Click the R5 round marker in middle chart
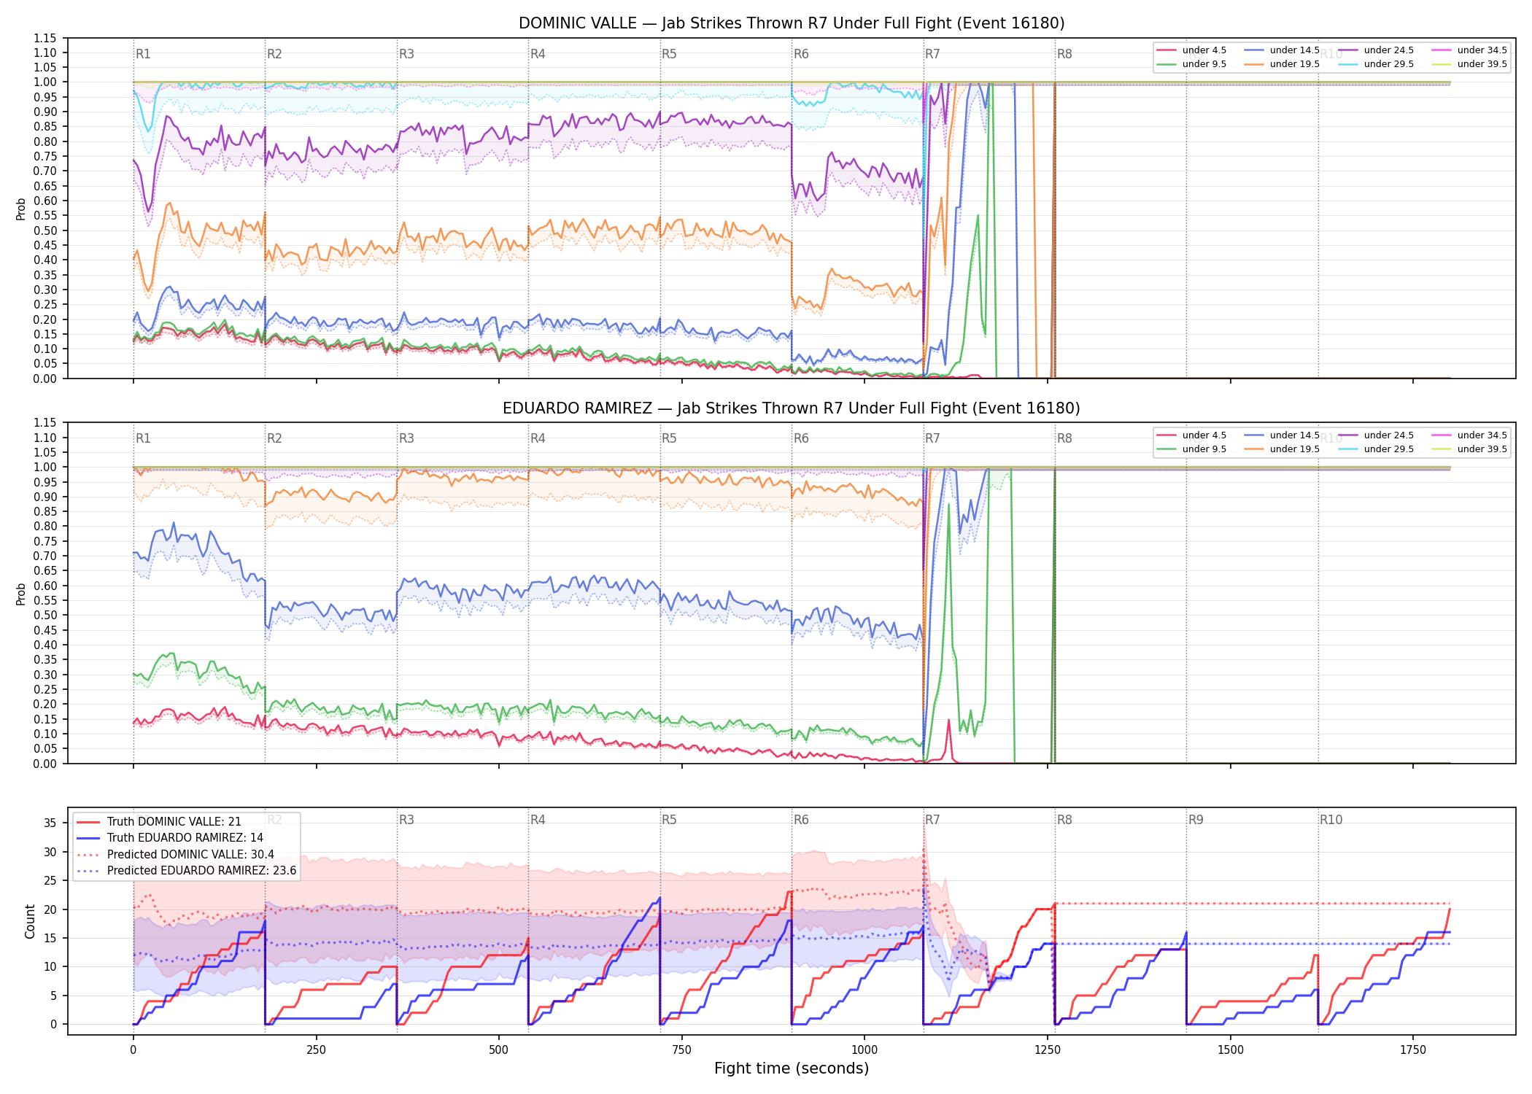 pos(669,438)
